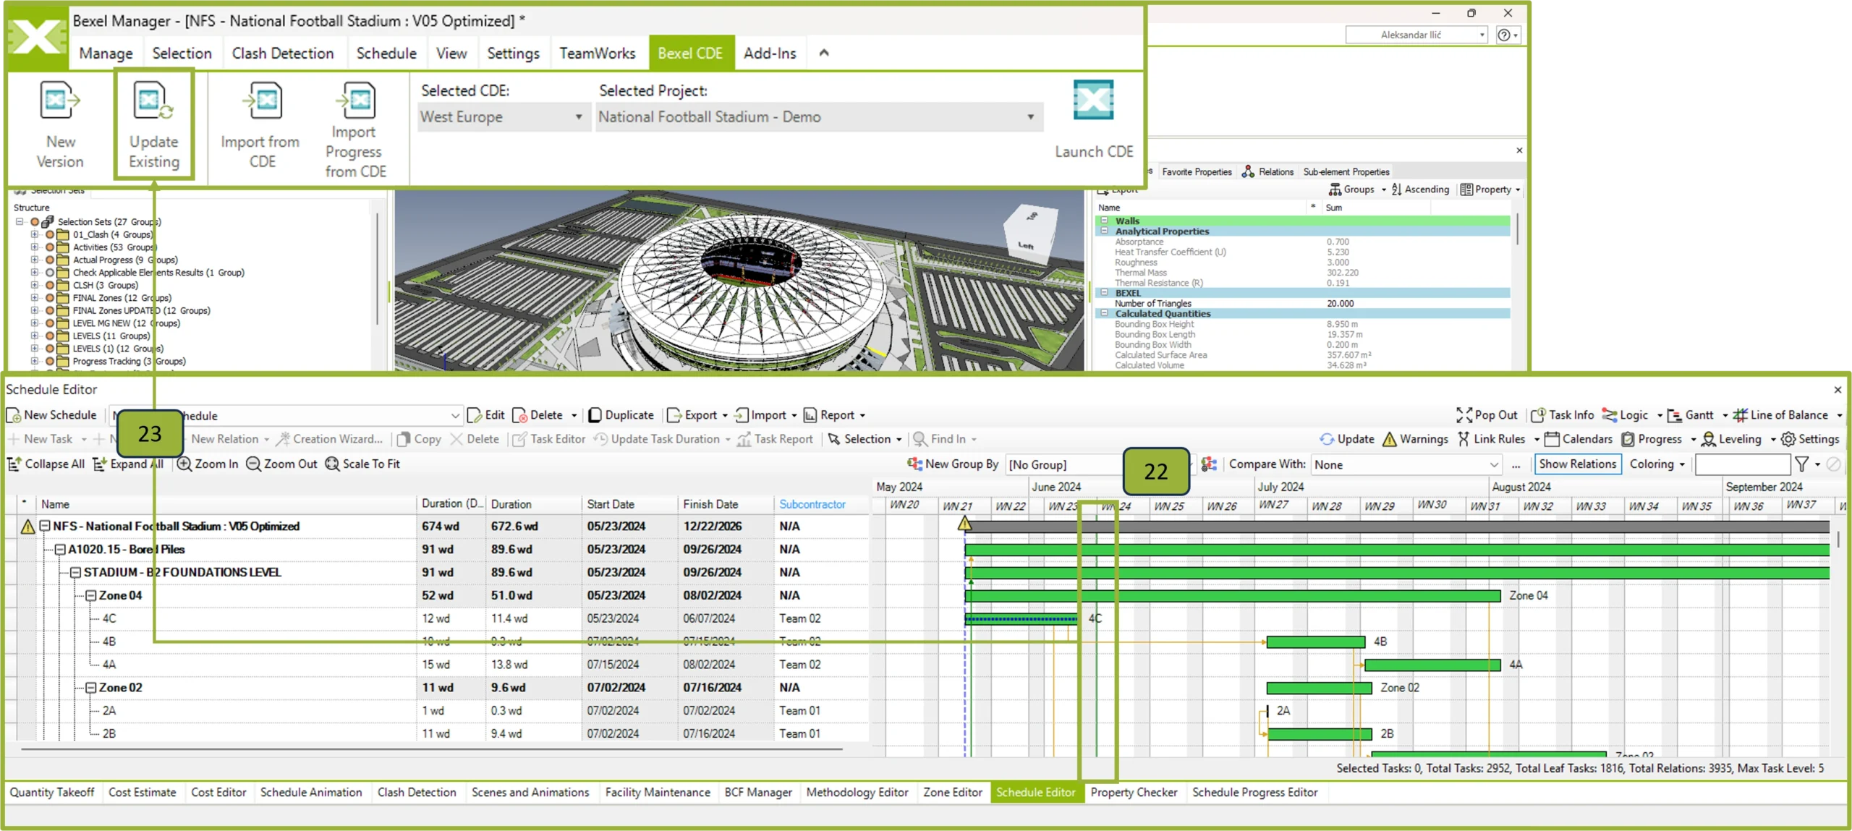
Task: Click the green 4B Gantt bar
Action: coord(1315,642)
